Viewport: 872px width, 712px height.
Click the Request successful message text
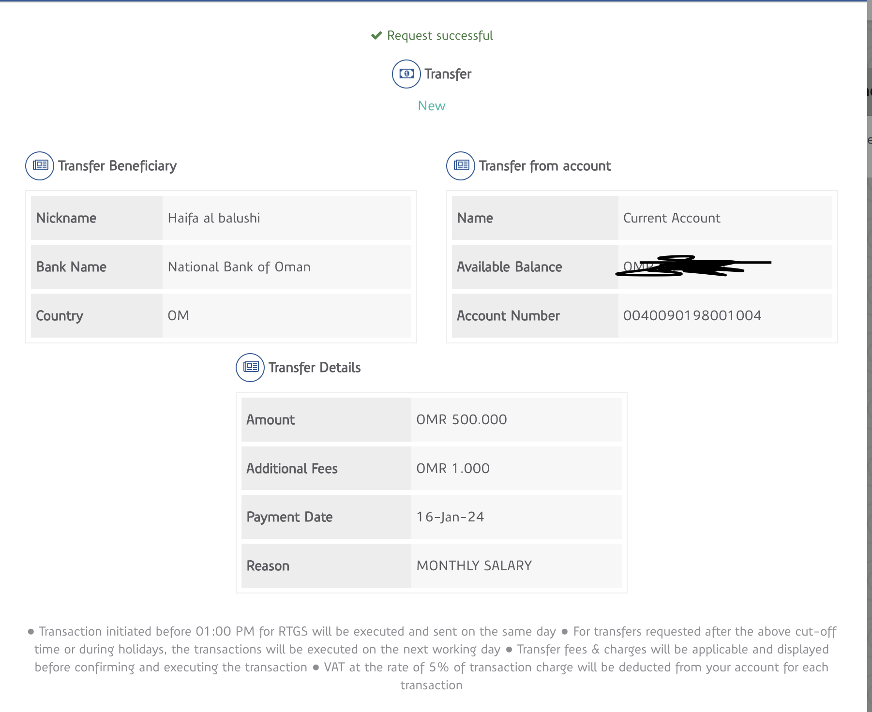click(x=439, y=36)
